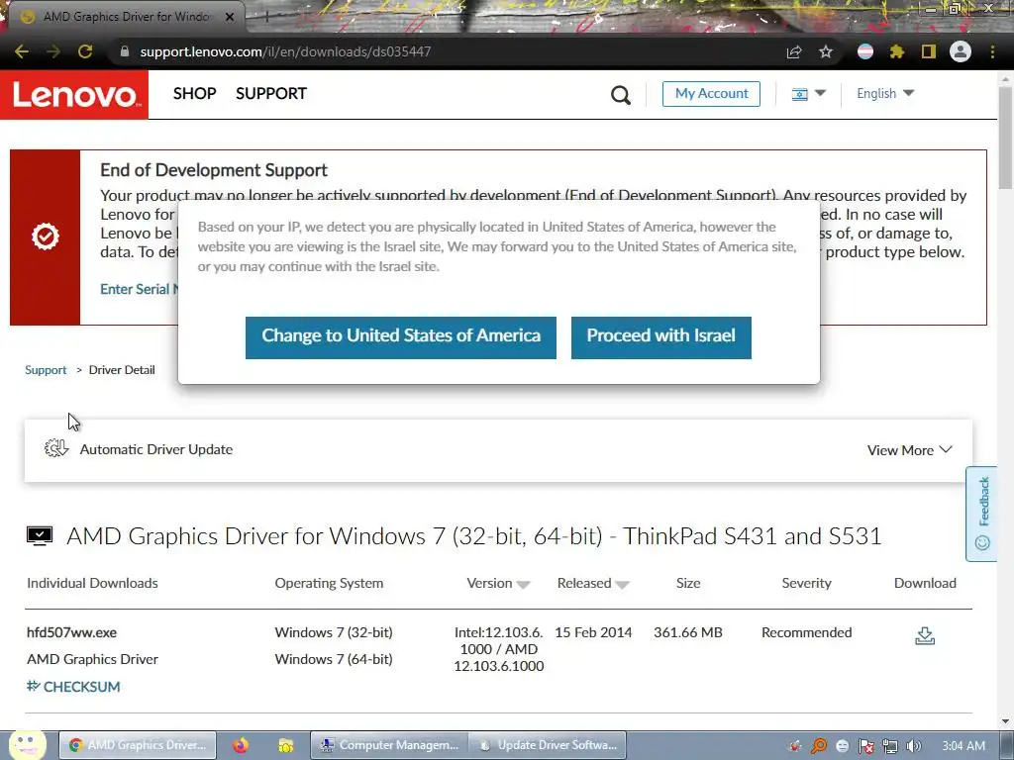Click the Automatic Driver Update label
Viewport: 1014px width, 760px height.
pos(156,449)
